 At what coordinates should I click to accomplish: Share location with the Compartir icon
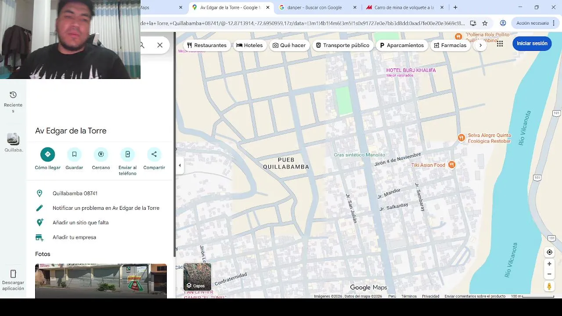[154, 154]
